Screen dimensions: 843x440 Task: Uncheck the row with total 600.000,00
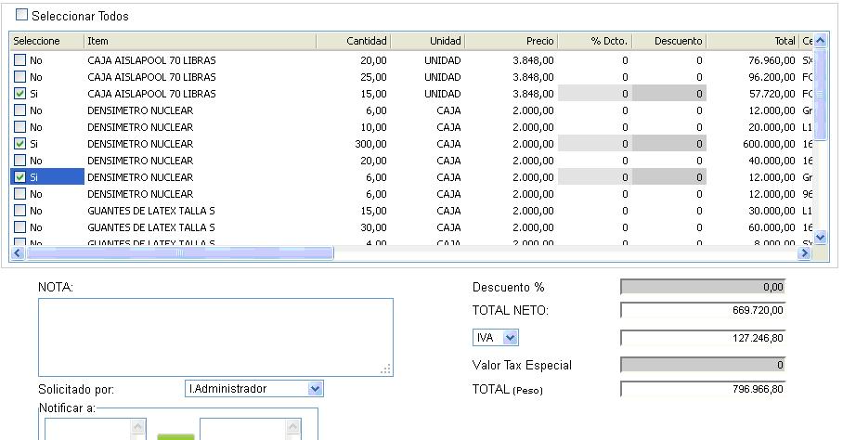point(19,144)
